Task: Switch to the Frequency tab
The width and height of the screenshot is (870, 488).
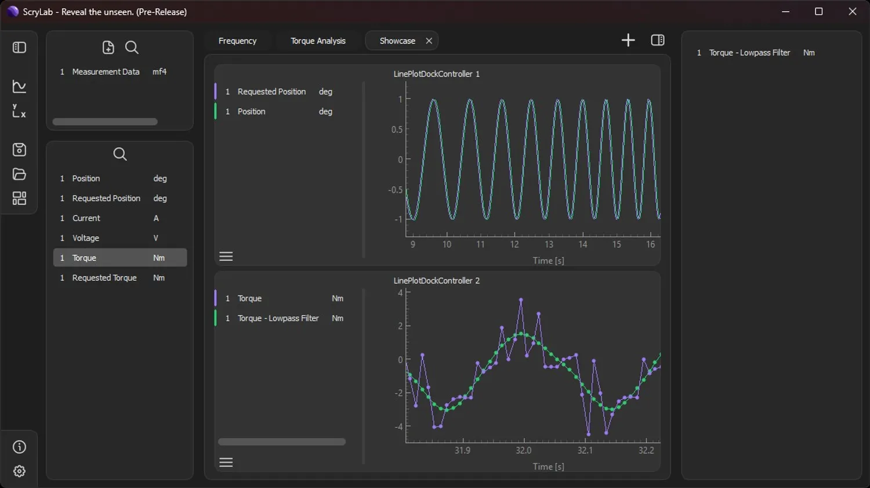Action: point(237,41)
